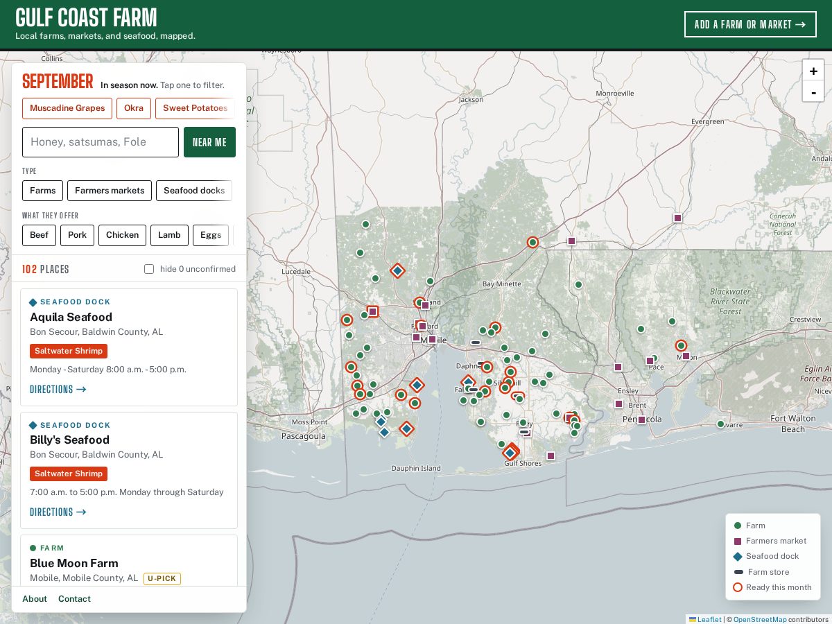Screen dimensions: 832x624
Task: Click Saltwater Shrimp tag on Aquila Seafood card
Action: coord(69,351)
